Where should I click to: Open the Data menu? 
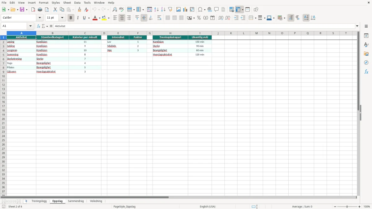77,2
